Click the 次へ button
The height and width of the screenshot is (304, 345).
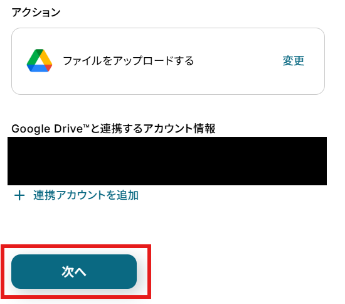pyautogui.click(x=74, y=271)
